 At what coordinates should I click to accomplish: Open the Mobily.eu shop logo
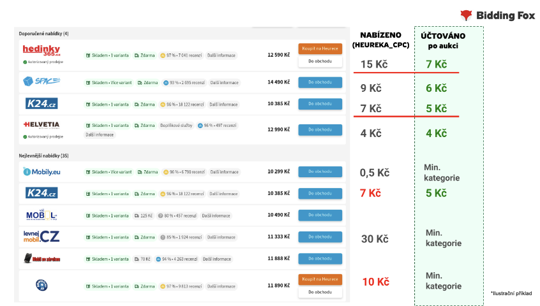tap(41, 171)
